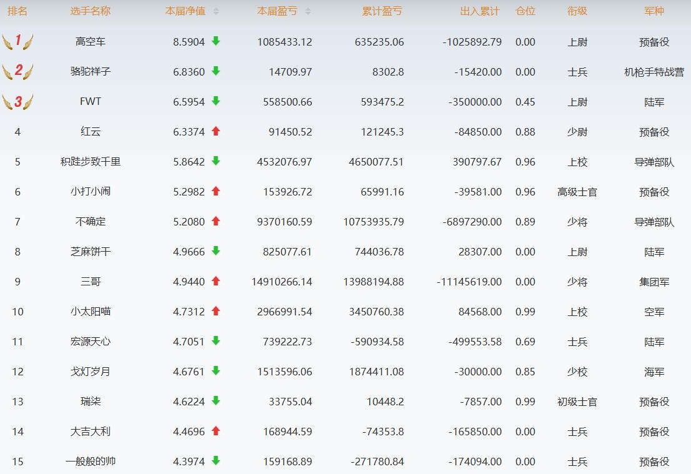The image size is (691, 474).
Task: Sort by 本届净值 using its sort arrows
Action: (216, 12)
